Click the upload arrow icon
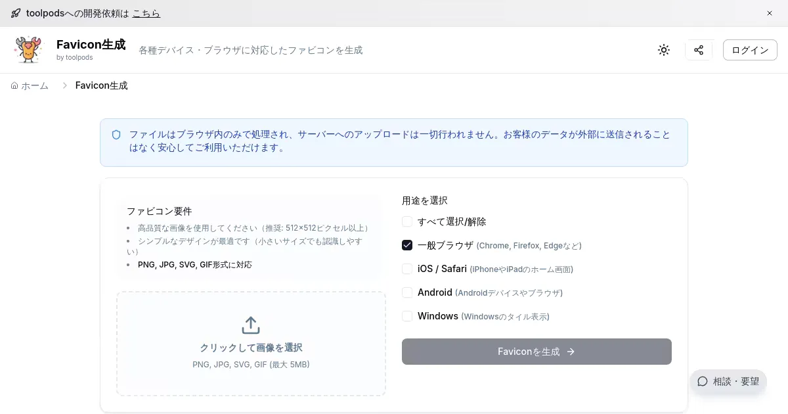 coord(251,325)
